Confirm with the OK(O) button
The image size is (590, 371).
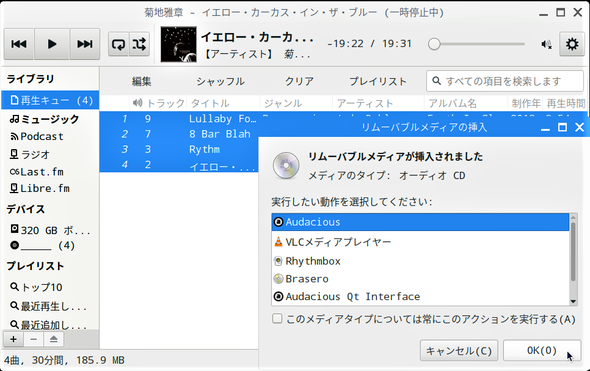542,351
